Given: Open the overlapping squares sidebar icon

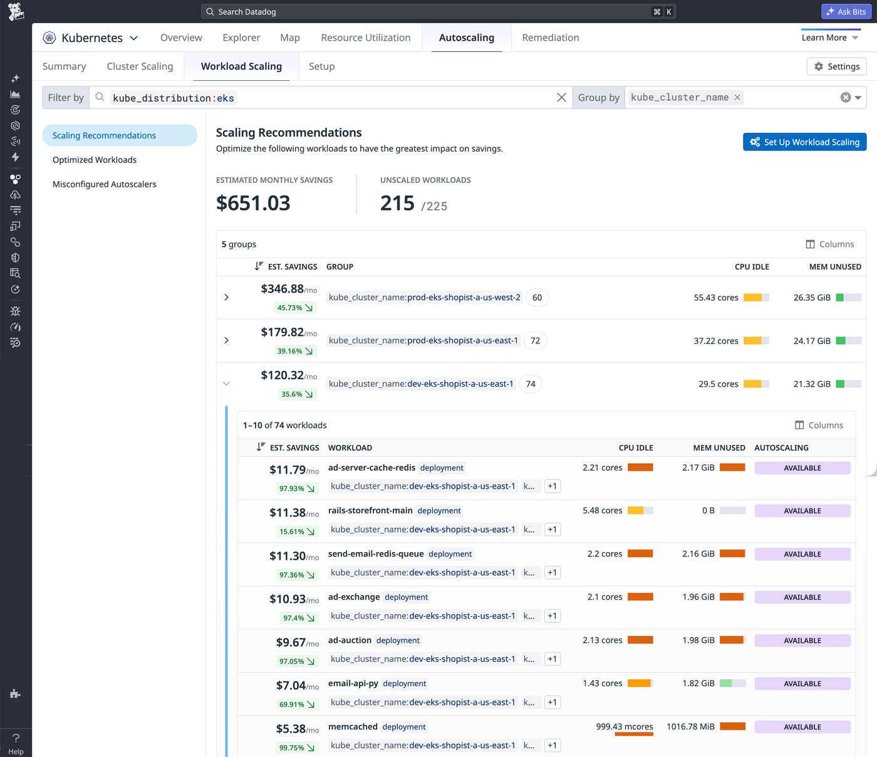Looking at the screenshot, I should click(16, 226).
